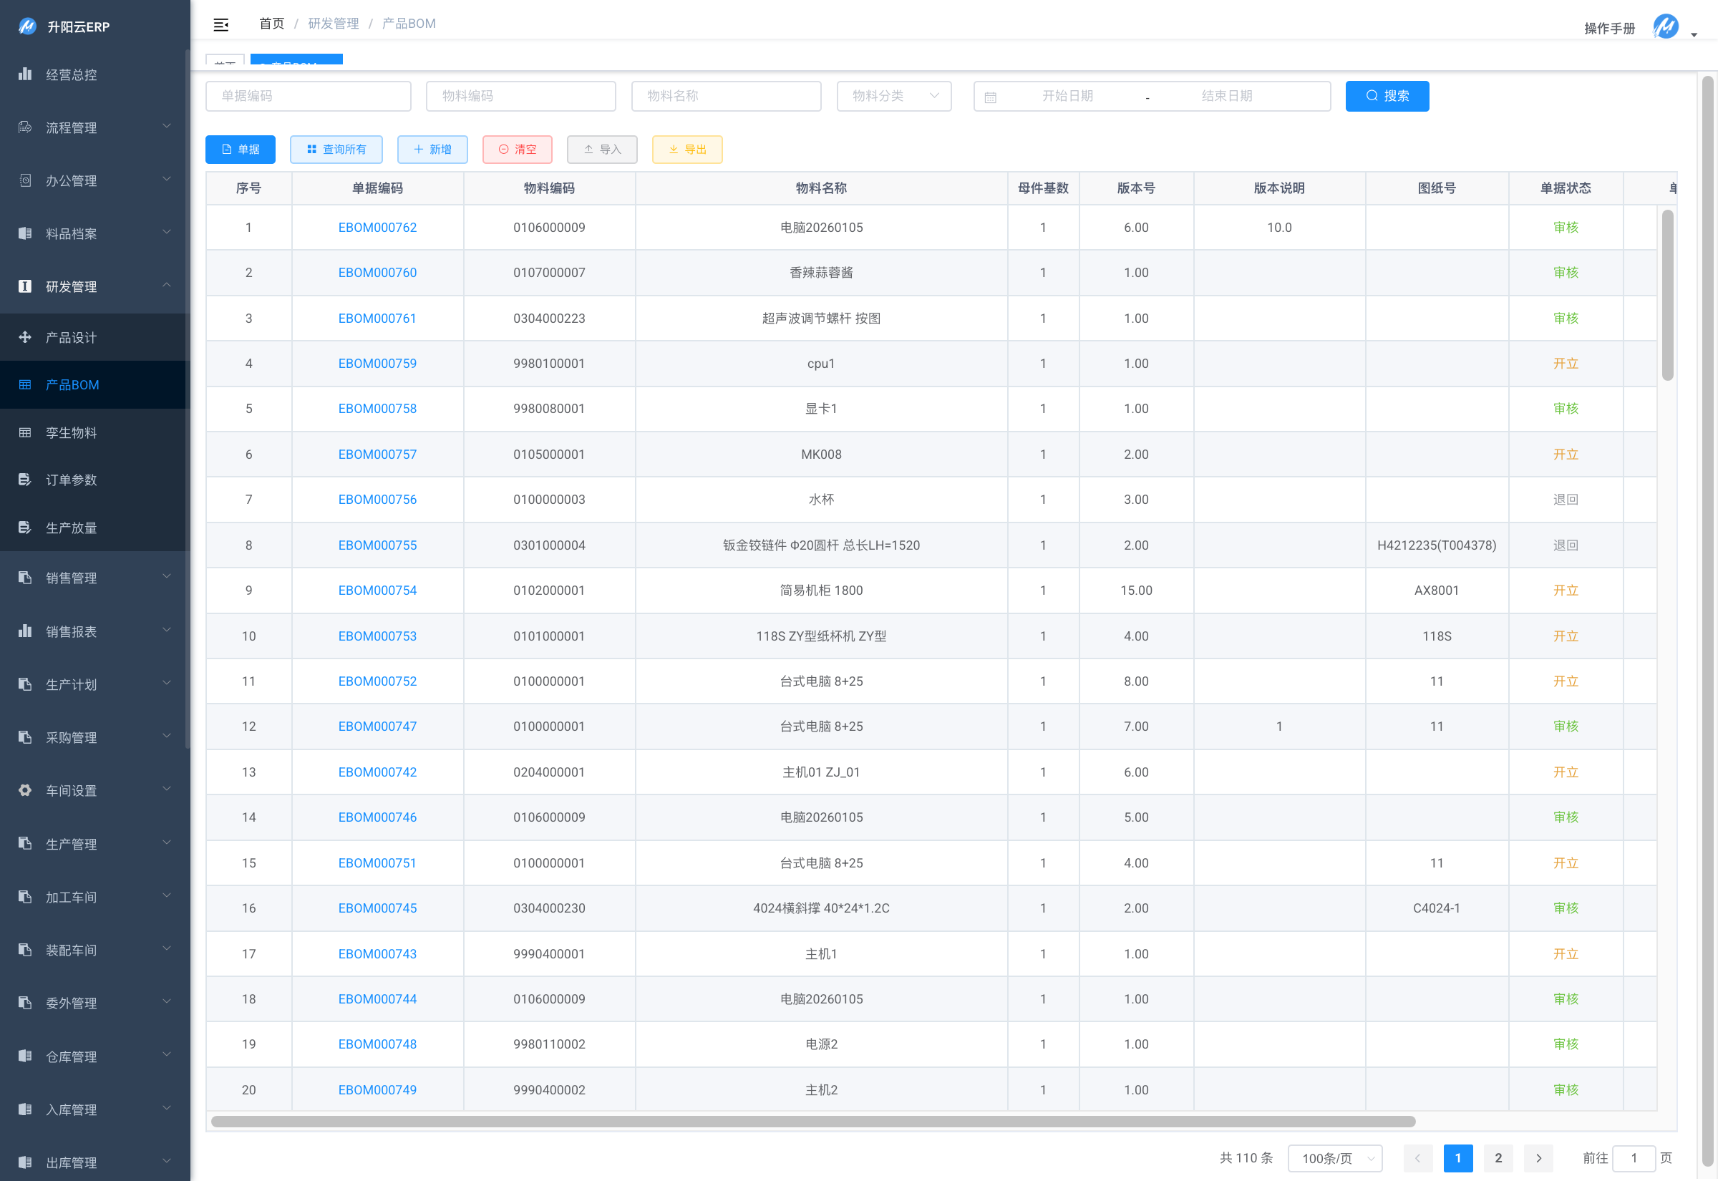
Task: Open the 物料分类 dropdown
Action: pos(893,96)
